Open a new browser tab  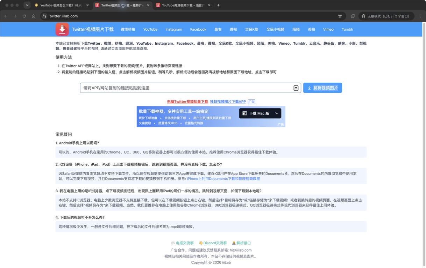(x=219, y=5)
